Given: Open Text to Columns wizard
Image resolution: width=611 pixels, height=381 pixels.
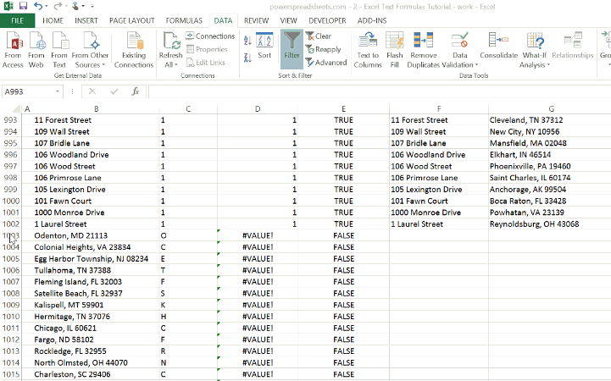Looking at the screenshot, I should coord(368,49).
